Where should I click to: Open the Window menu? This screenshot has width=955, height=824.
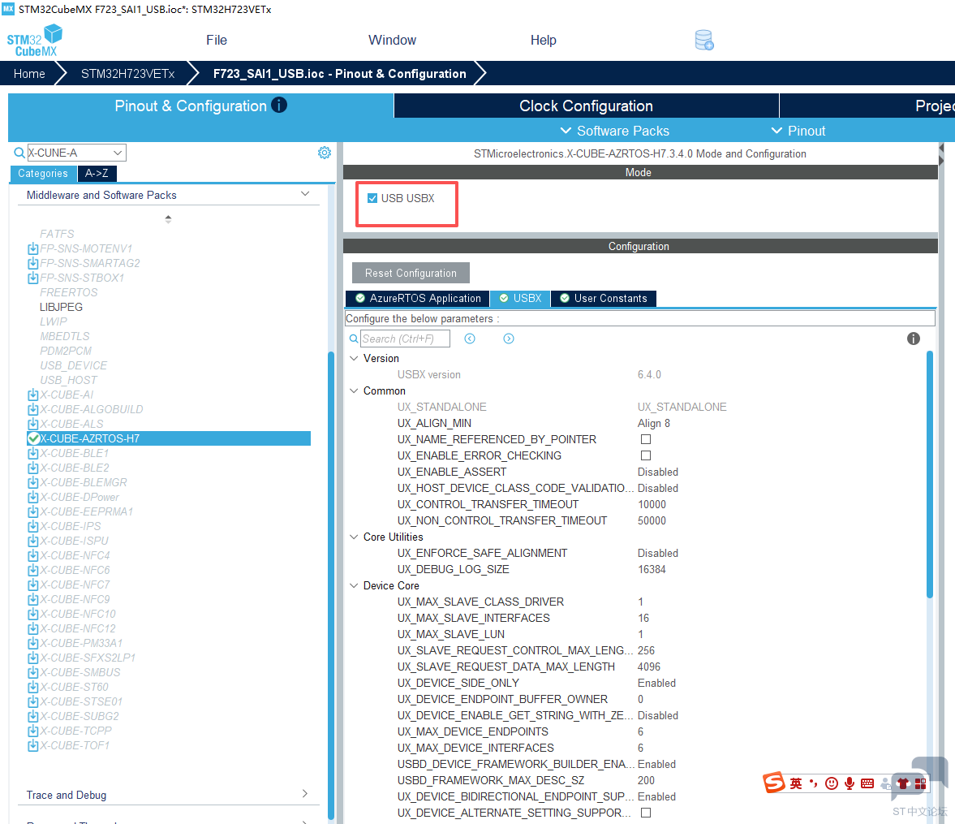click(x=392, y=41)
